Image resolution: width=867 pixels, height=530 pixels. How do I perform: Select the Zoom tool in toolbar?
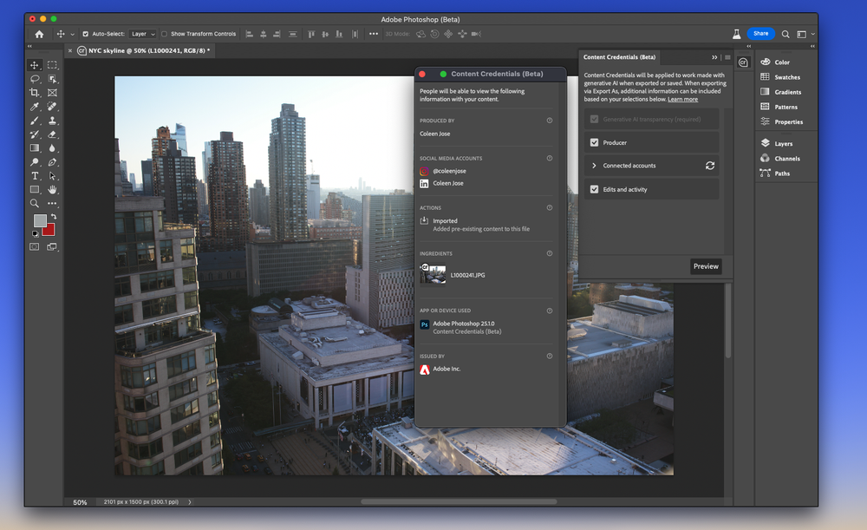35,204
